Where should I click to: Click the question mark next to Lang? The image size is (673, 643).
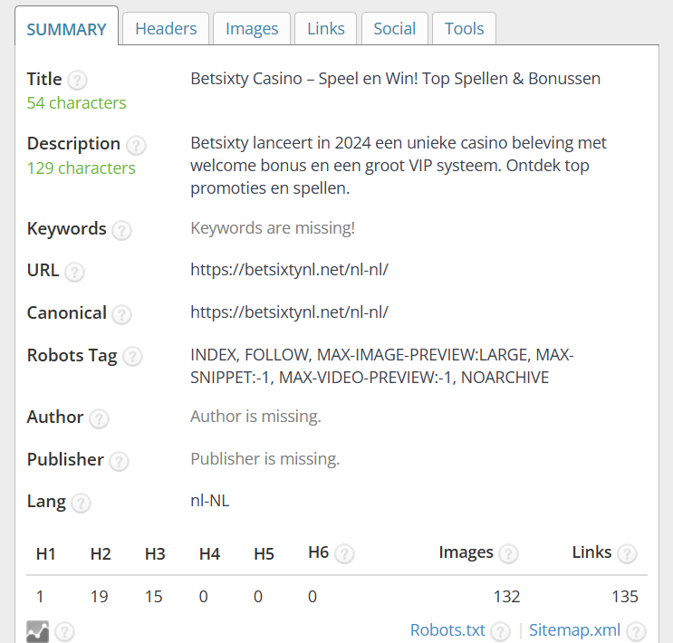pyautogui.click(x=81, y=503)
